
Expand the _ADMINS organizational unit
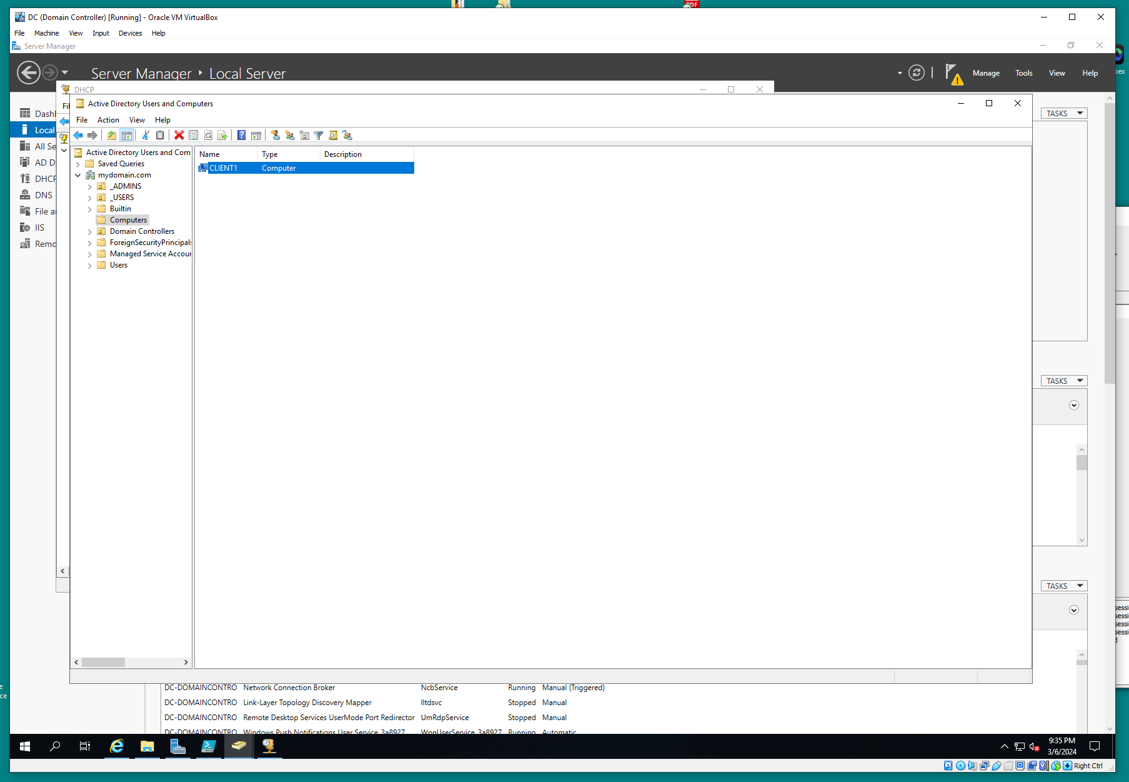click(90, 187)
